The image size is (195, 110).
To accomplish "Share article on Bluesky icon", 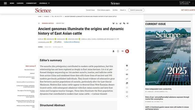I will point(113,23).
